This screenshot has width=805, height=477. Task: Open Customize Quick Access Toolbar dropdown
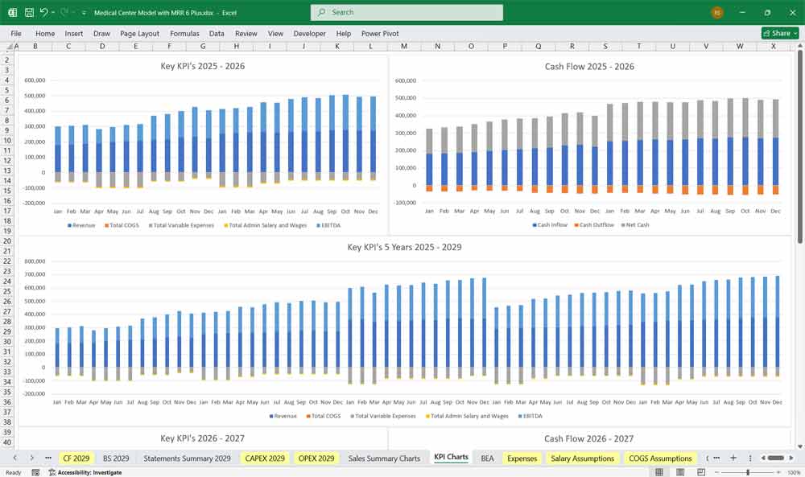(x=82, y=12)
